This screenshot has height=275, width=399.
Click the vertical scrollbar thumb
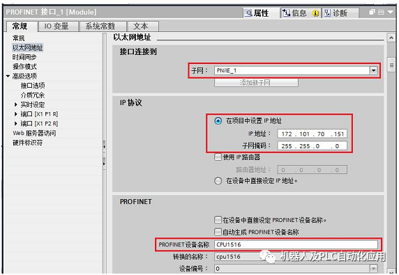click(x=391, y=65)
